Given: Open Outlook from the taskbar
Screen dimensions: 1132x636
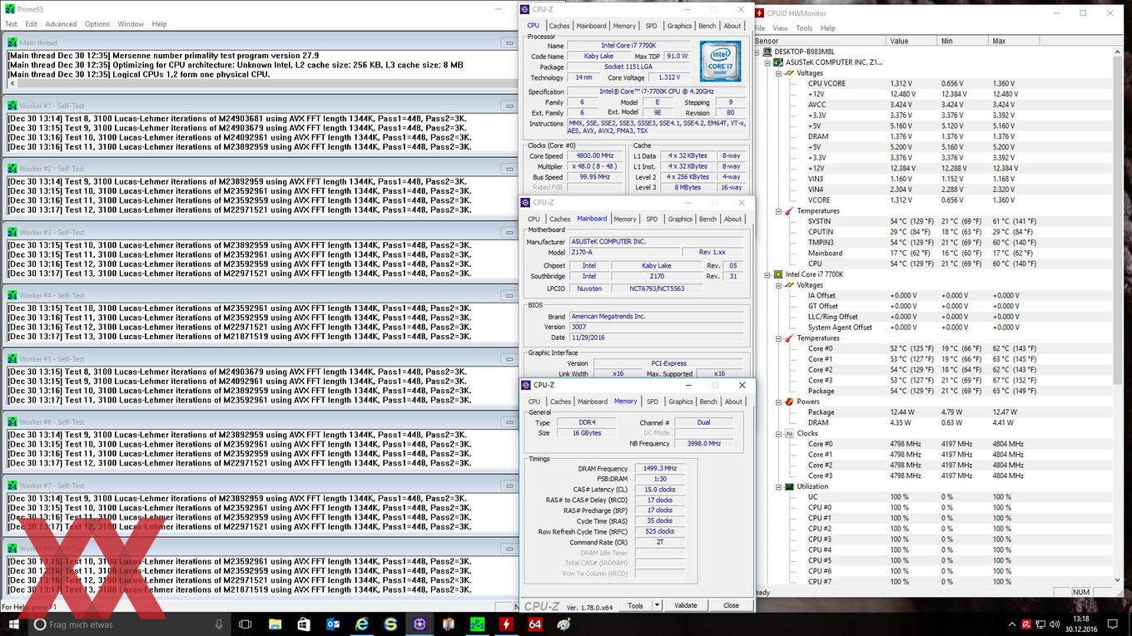Looking at the screenshot, I should pos(333,624).
